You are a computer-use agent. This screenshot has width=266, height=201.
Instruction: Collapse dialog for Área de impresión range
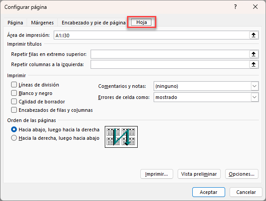pos(254,35)
